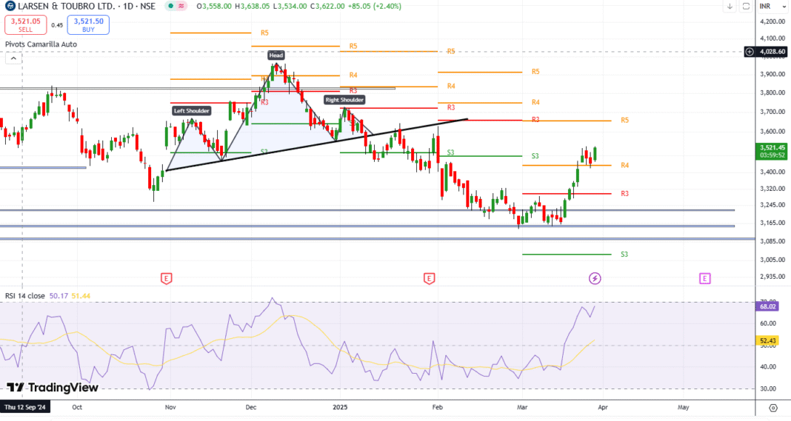Click the November earnings E marker

pyautogui.click(x=167, y=278)
